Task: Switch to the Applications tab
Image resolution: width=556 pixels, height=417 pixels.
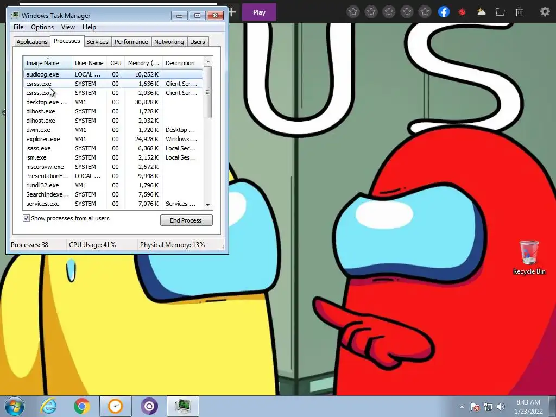Action: click(32, 42)
